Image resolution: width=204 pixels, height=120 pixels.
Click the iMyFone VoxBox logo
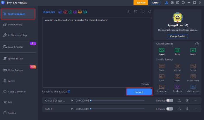(3, 3)
